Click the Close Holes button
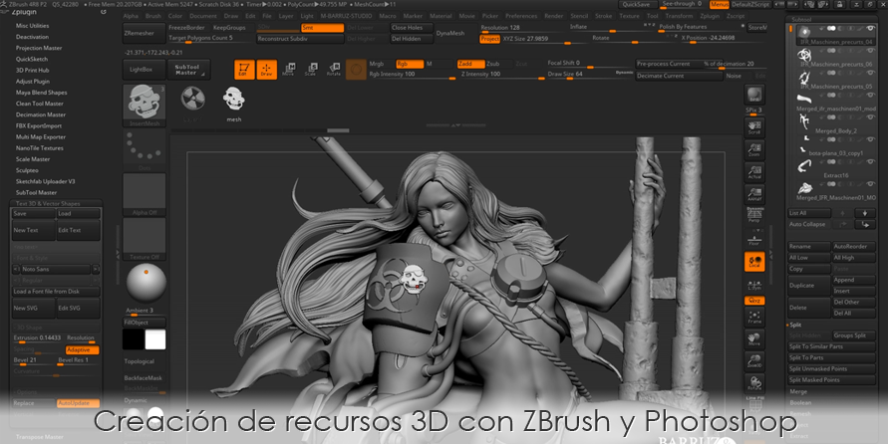The height and width of the screenshot is (444, 888). (412, 28)
